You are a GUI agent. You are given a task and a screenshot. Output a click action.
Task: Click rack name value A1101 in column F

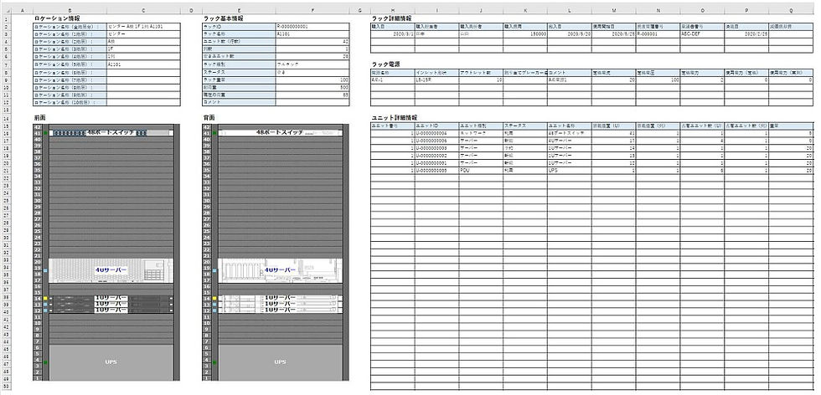pyautogui.click(x=312, y=33)
